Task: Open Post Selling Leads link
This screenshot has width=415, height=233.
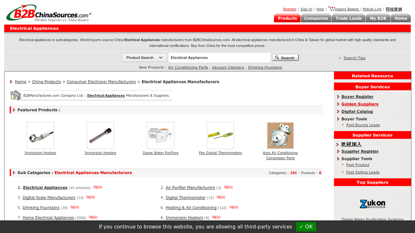Action: click(363, 172)
